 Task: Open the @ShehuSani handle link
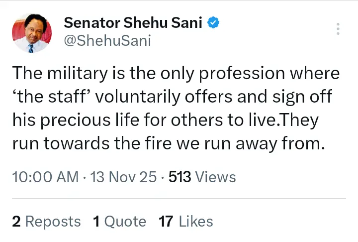(107, 41)
